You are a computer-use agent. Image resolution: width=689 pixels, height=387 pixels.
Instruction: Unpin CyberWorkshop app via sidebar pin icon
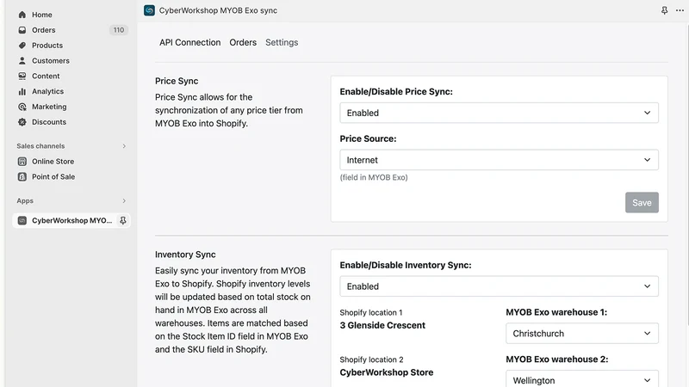click(123, 220)
